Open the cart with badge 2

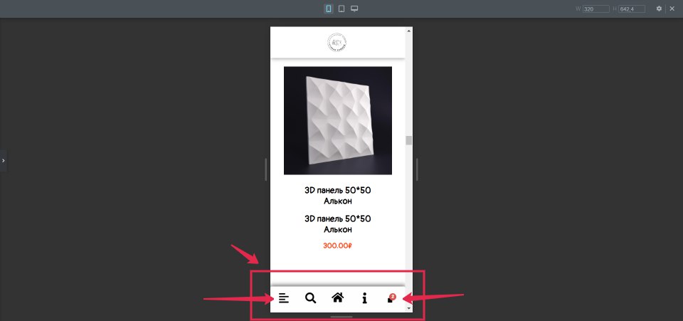tap(391, 298)
